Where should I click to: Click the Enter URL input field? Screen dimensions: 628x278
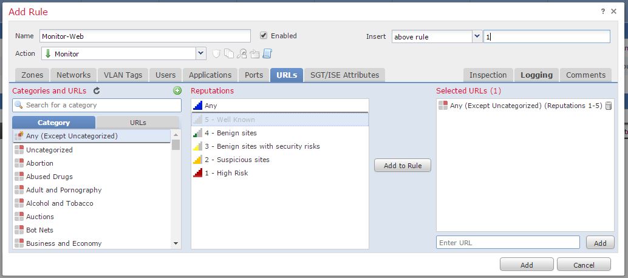(508, 242)
